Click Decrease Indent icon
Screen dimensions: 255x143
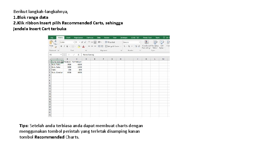pos(99,46)
